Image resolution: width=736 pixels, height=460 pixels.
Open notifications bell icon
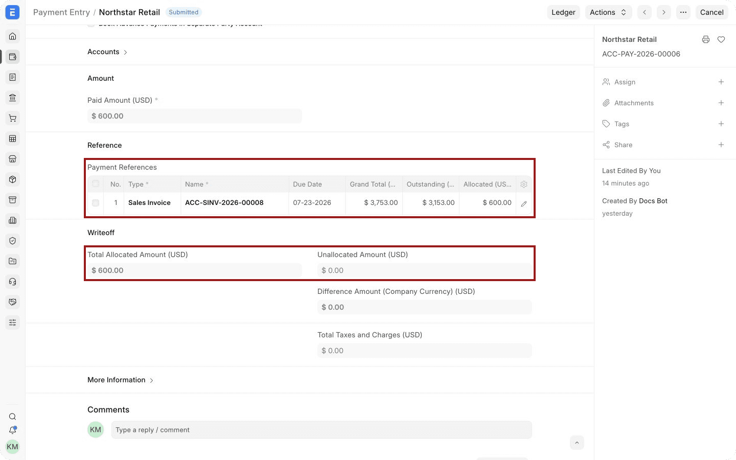(x=13, y=430)
